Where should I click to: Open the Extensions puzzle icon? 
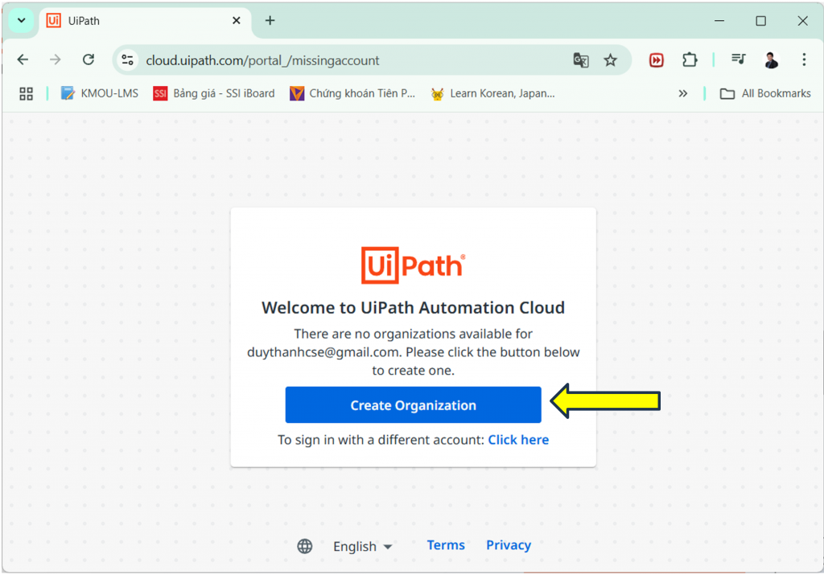tap(690, 60)
